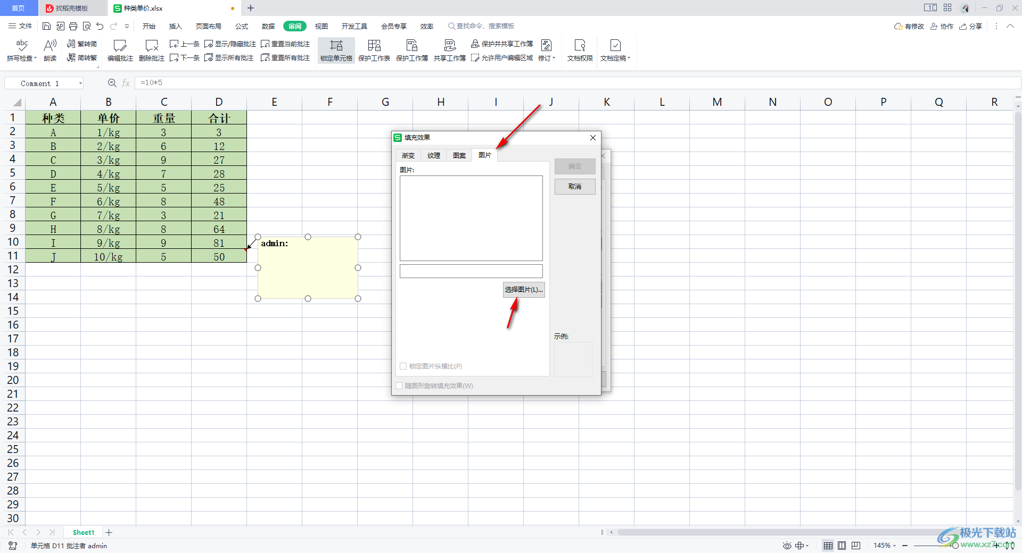The image size is (1022, 553).
Task: Click Share Workbook (共享工作簿)
Action: click(450, 51)
